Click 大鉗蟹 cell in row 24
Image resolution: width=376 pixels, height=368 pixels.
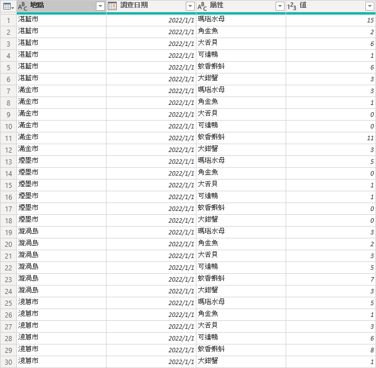(241, 291)
